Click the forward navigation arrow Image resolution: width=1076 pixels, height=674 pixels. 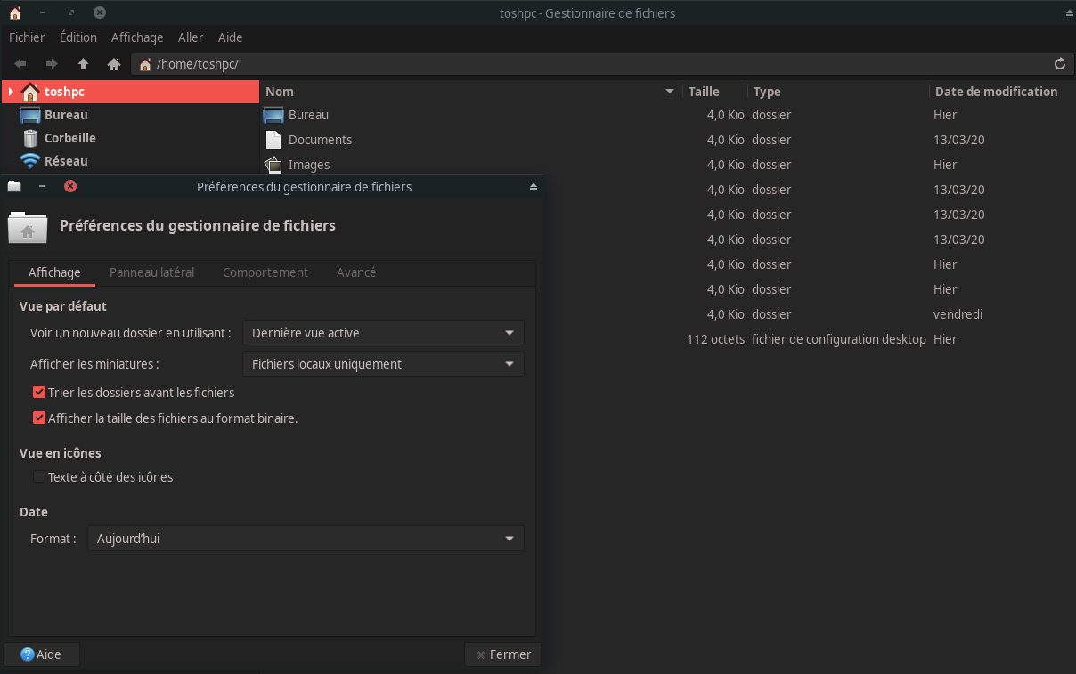[x=52, y=64]
